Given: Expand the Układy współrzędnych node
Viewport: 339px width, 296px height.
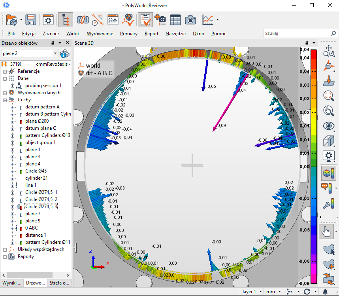Looking at the screenshot, I should point(5,250).
